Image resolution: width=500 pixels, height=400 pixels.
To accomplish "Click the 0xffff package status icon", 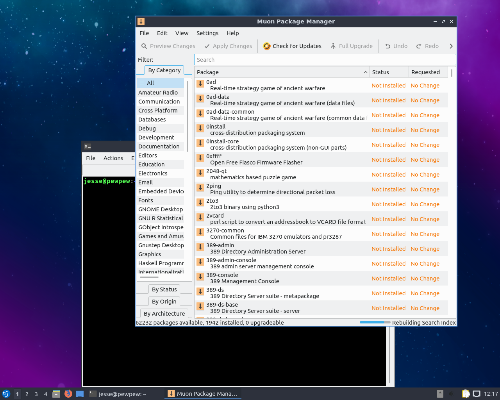I will (200, 157).
